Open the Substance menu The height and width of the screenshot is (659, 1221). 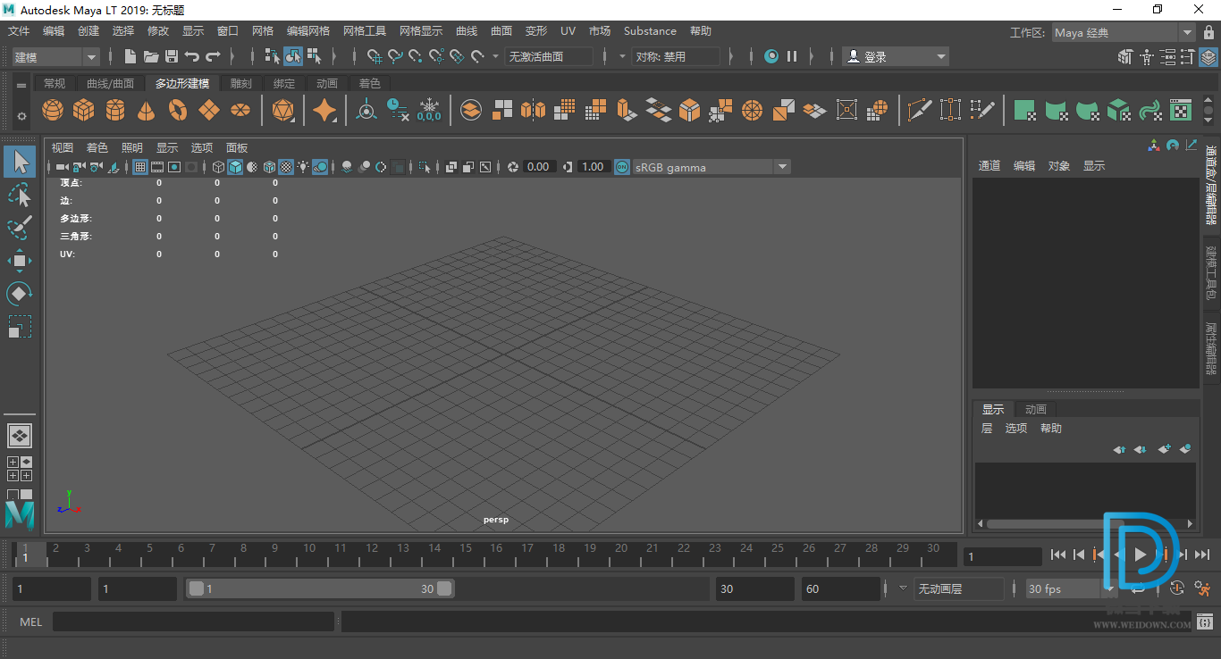pos(650,30)
